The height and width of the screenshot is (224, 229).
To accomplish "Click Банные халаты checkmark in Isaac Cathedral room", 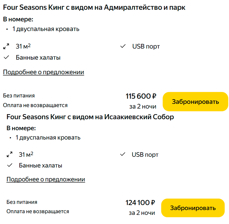I will pyautogui.click(x=10, y=165).
